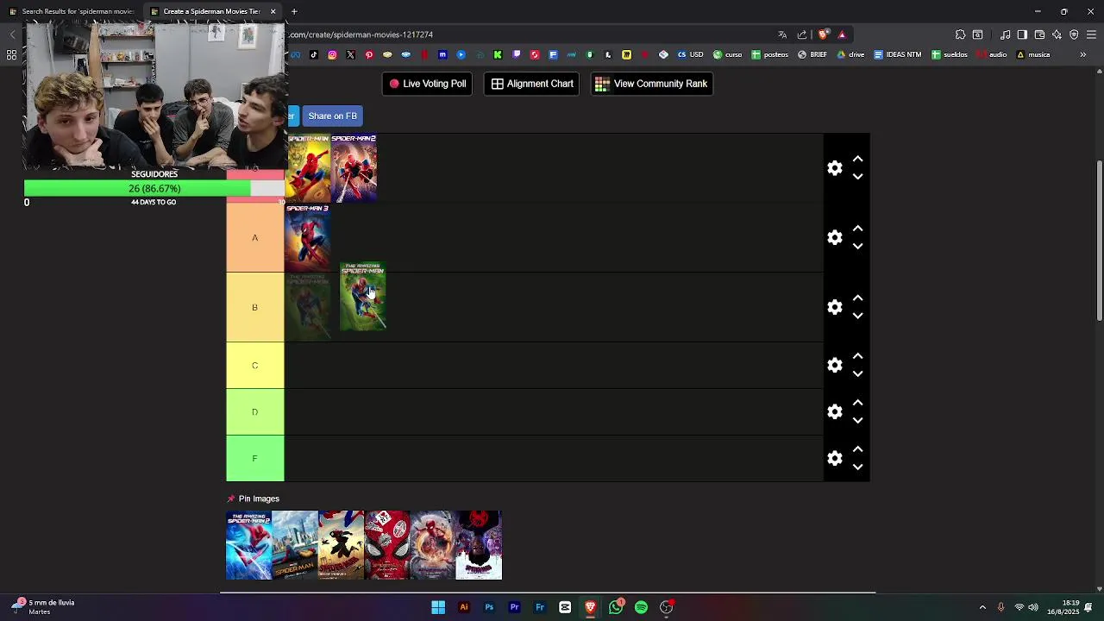Open settings gear for the F tier
The image size is (1104, 621).
pos(834,458)
